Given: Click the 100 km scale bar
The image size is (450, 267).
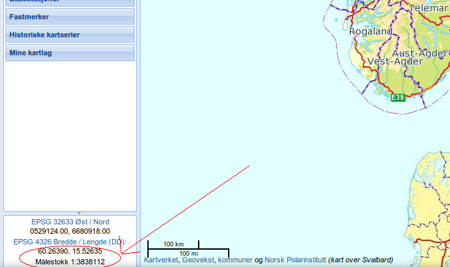Looking at the screenshot, I should 173,244.
